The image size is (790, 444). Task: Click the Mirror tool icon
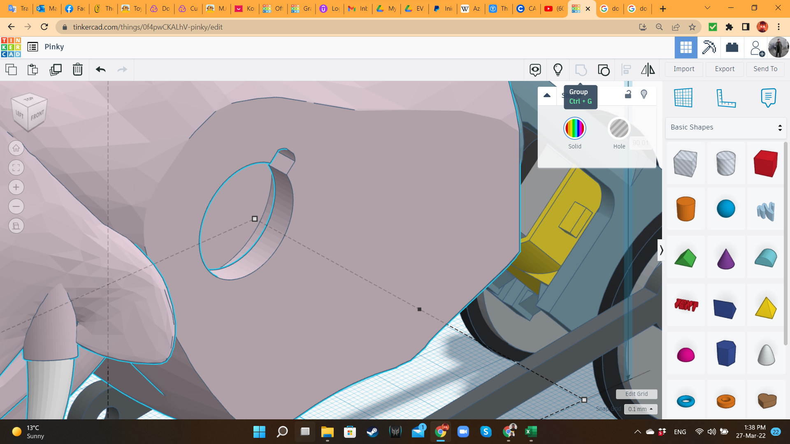click(x=648, y=69)
